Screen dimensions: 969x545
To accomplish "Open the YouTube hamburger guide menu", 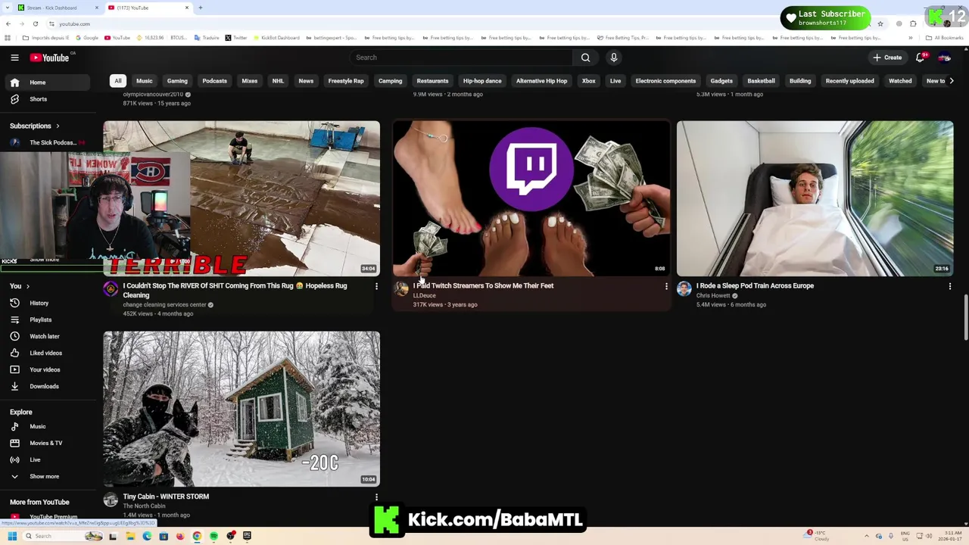I will point(14,58).
